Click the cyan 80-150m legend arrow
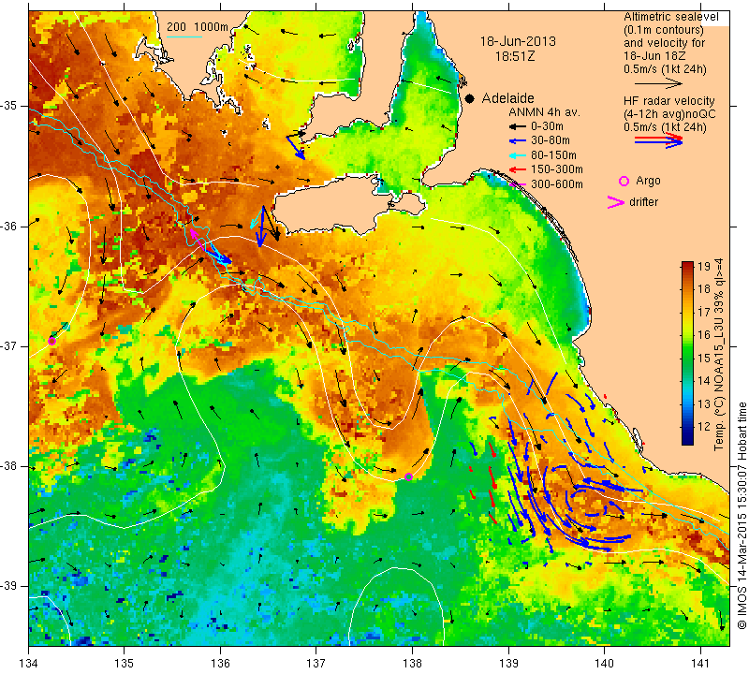749x674 pixels. pos(517,155)
